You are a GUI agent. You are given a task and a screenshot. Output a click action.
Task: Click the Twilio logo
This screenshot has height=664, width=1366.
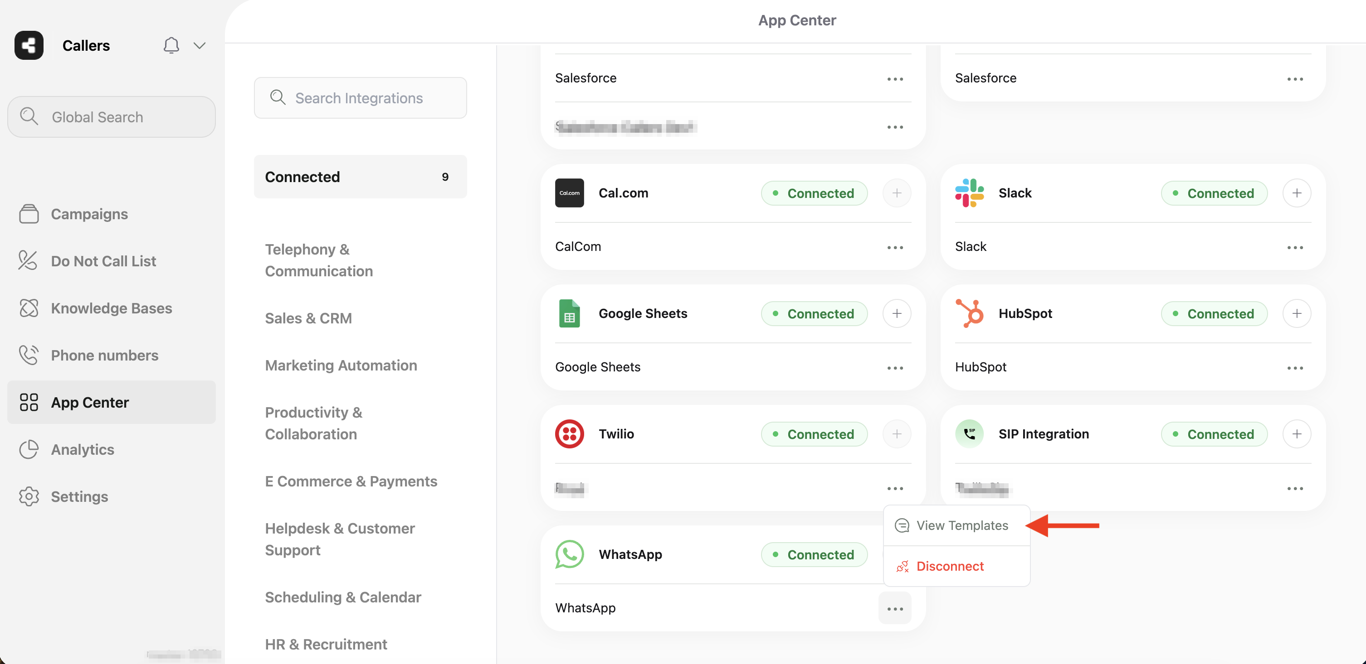click(x=570, y=433)
